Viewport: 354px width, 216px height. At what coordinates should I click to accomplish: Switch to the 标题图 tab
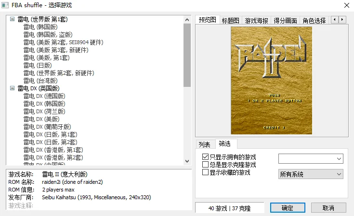point(231,21)
